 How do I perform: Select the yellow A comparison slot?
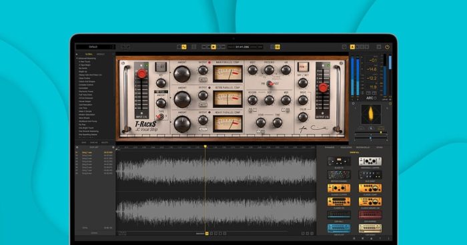(x=352, y=47)
